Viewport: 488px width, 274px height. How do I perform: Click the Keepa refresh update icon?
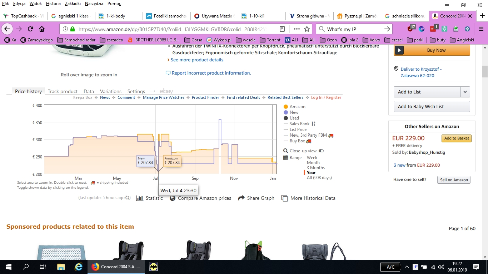coord(128,198)
